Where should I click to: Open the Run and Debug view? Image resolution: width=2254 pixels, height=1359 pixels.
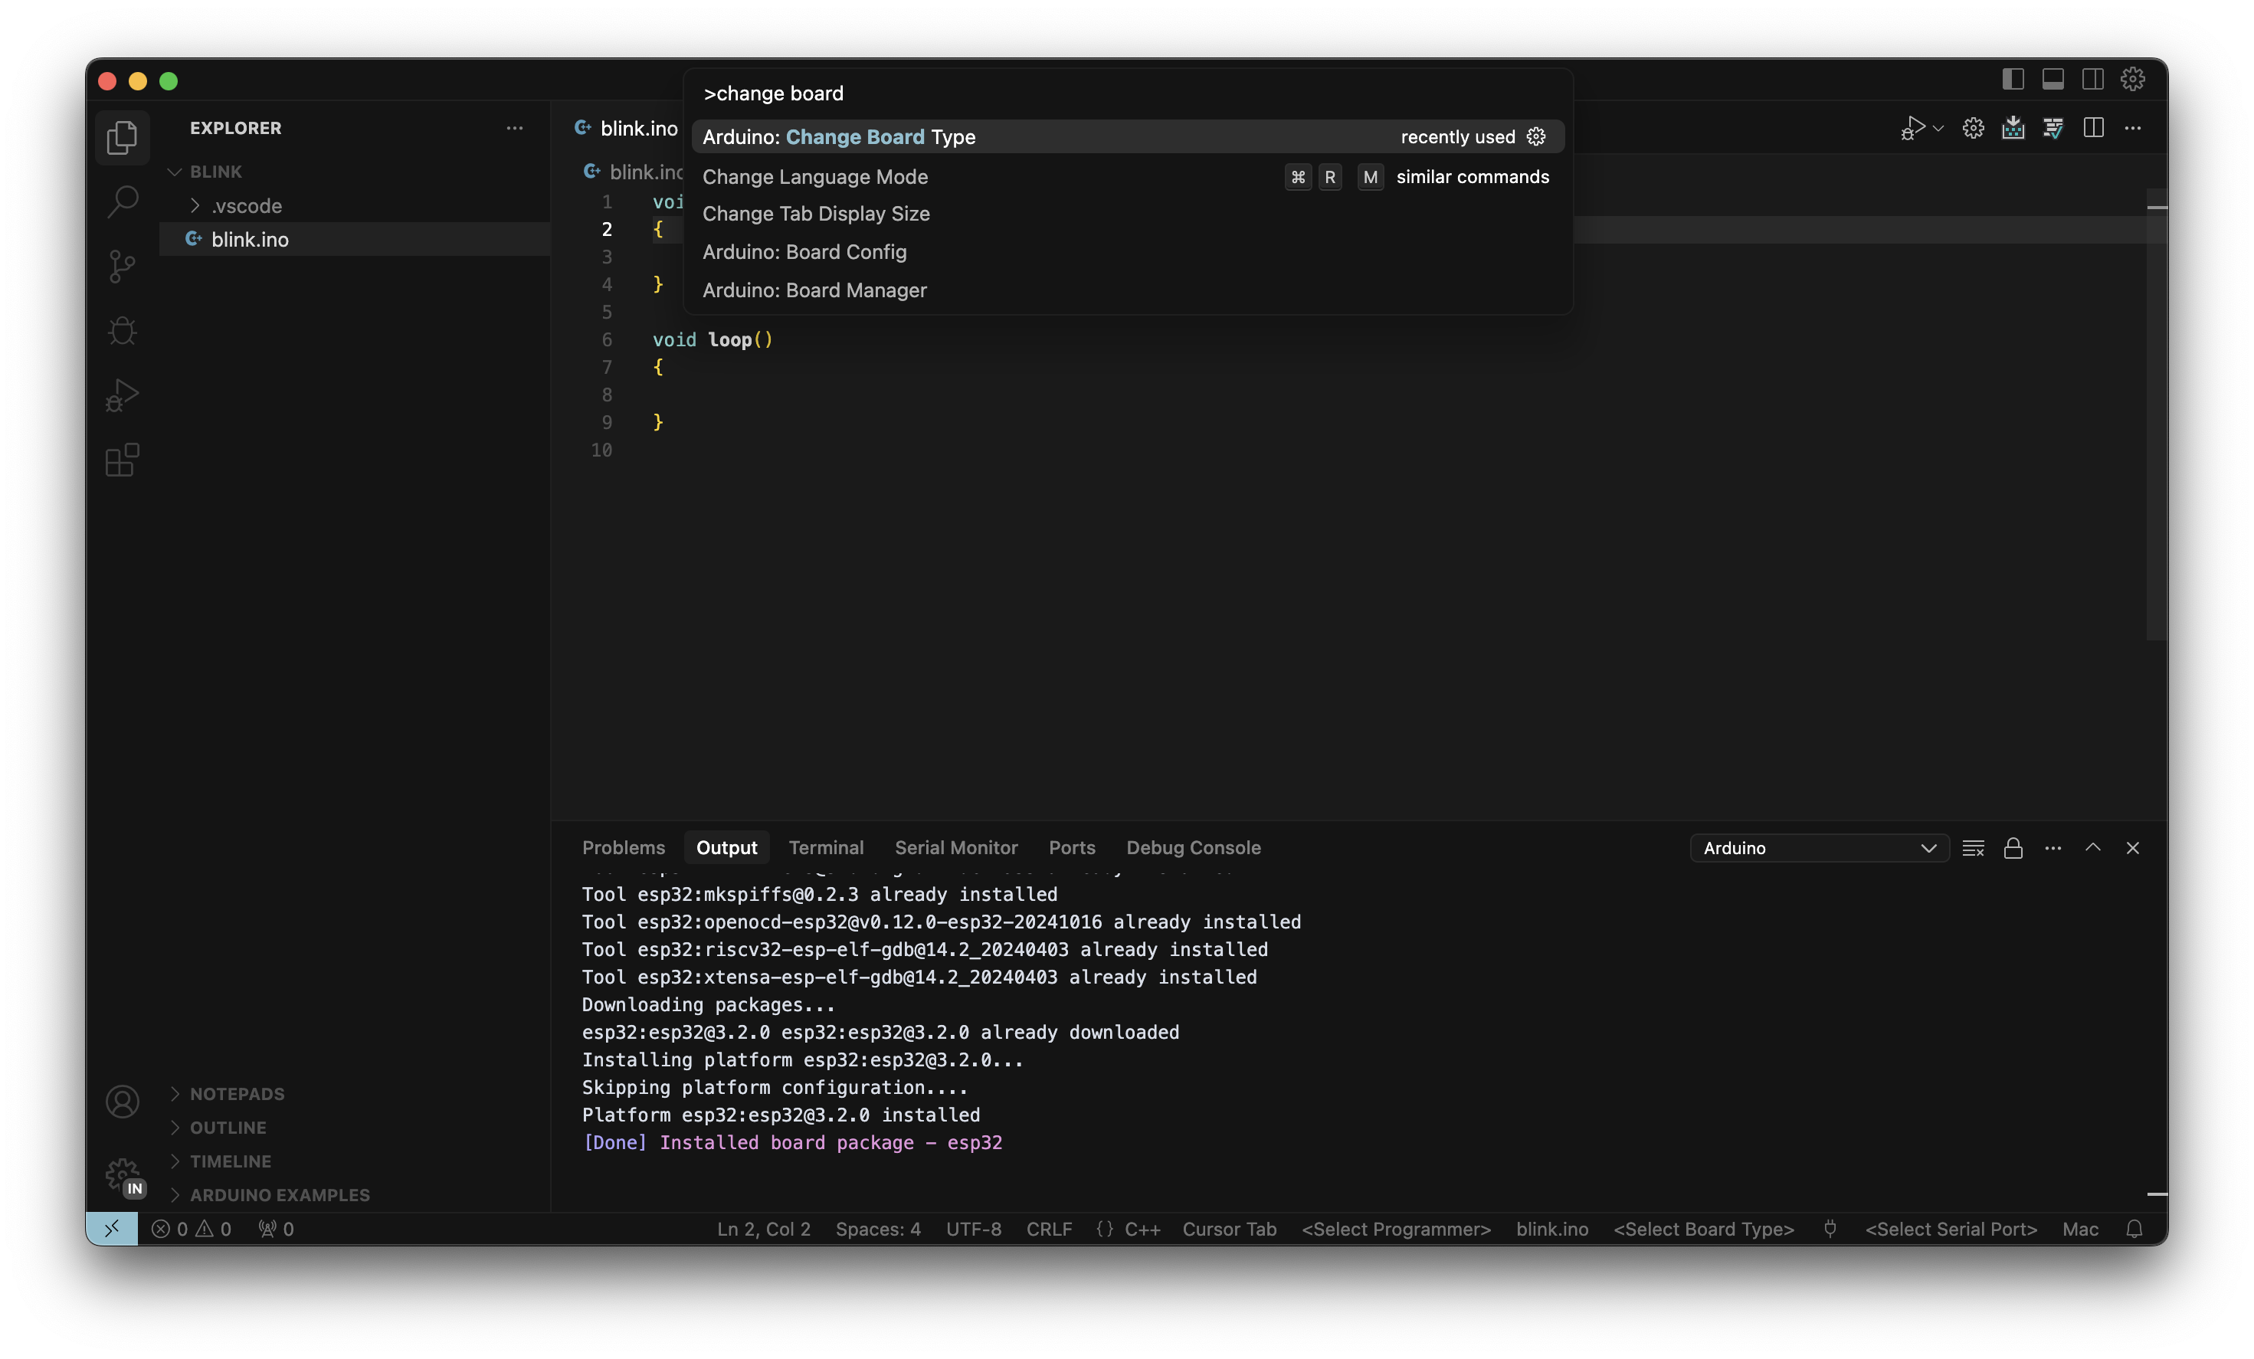pyautogui.click(x=122, y=395)
